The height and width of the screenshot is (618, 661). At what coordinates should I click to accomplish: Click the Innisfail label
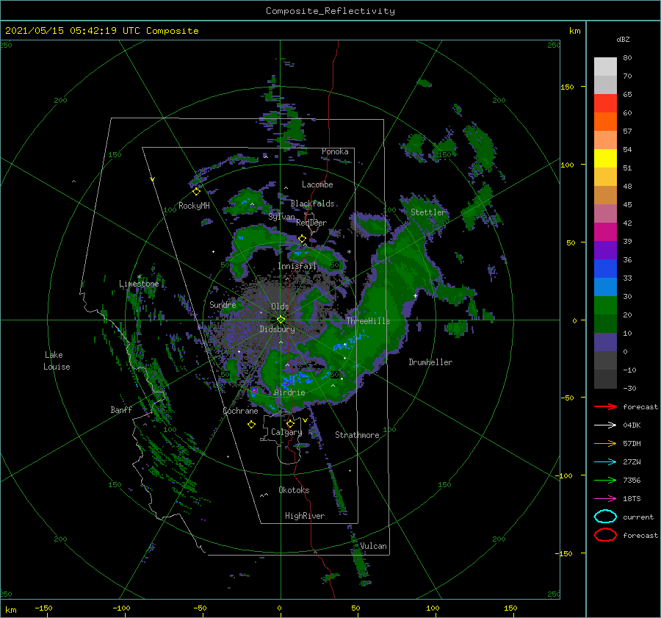click(297, 266)
